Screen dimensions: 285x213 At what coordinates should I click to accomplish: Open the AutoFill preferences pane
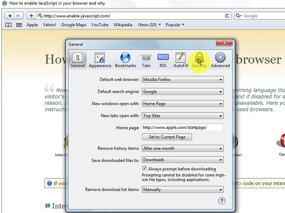pyautogui.click(x=180, y=60)
